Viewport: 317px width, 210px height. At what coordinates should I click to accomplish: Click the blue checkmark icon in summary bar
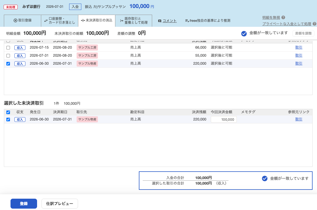click(x=244, y=33)
